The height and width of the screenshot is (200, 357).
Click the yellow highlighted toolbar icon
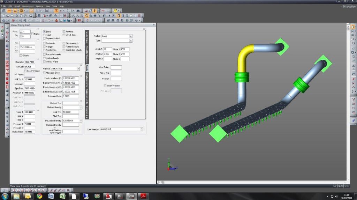[x=116, y=11]
